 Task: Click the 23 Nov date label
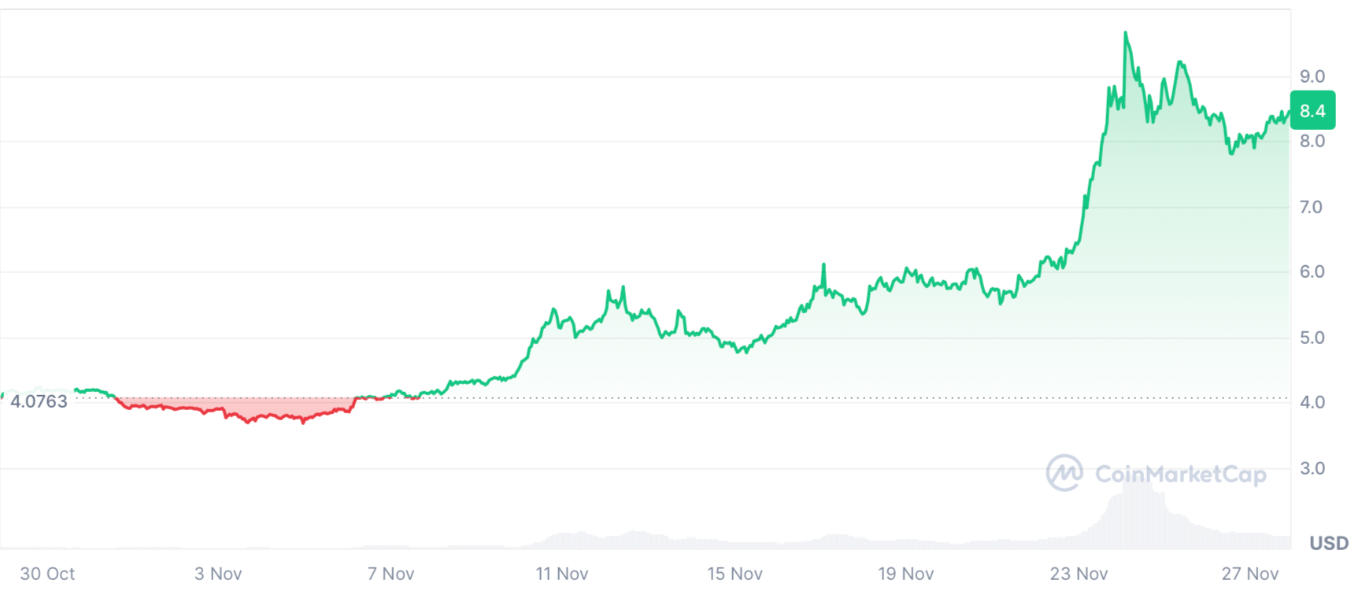1079,574
